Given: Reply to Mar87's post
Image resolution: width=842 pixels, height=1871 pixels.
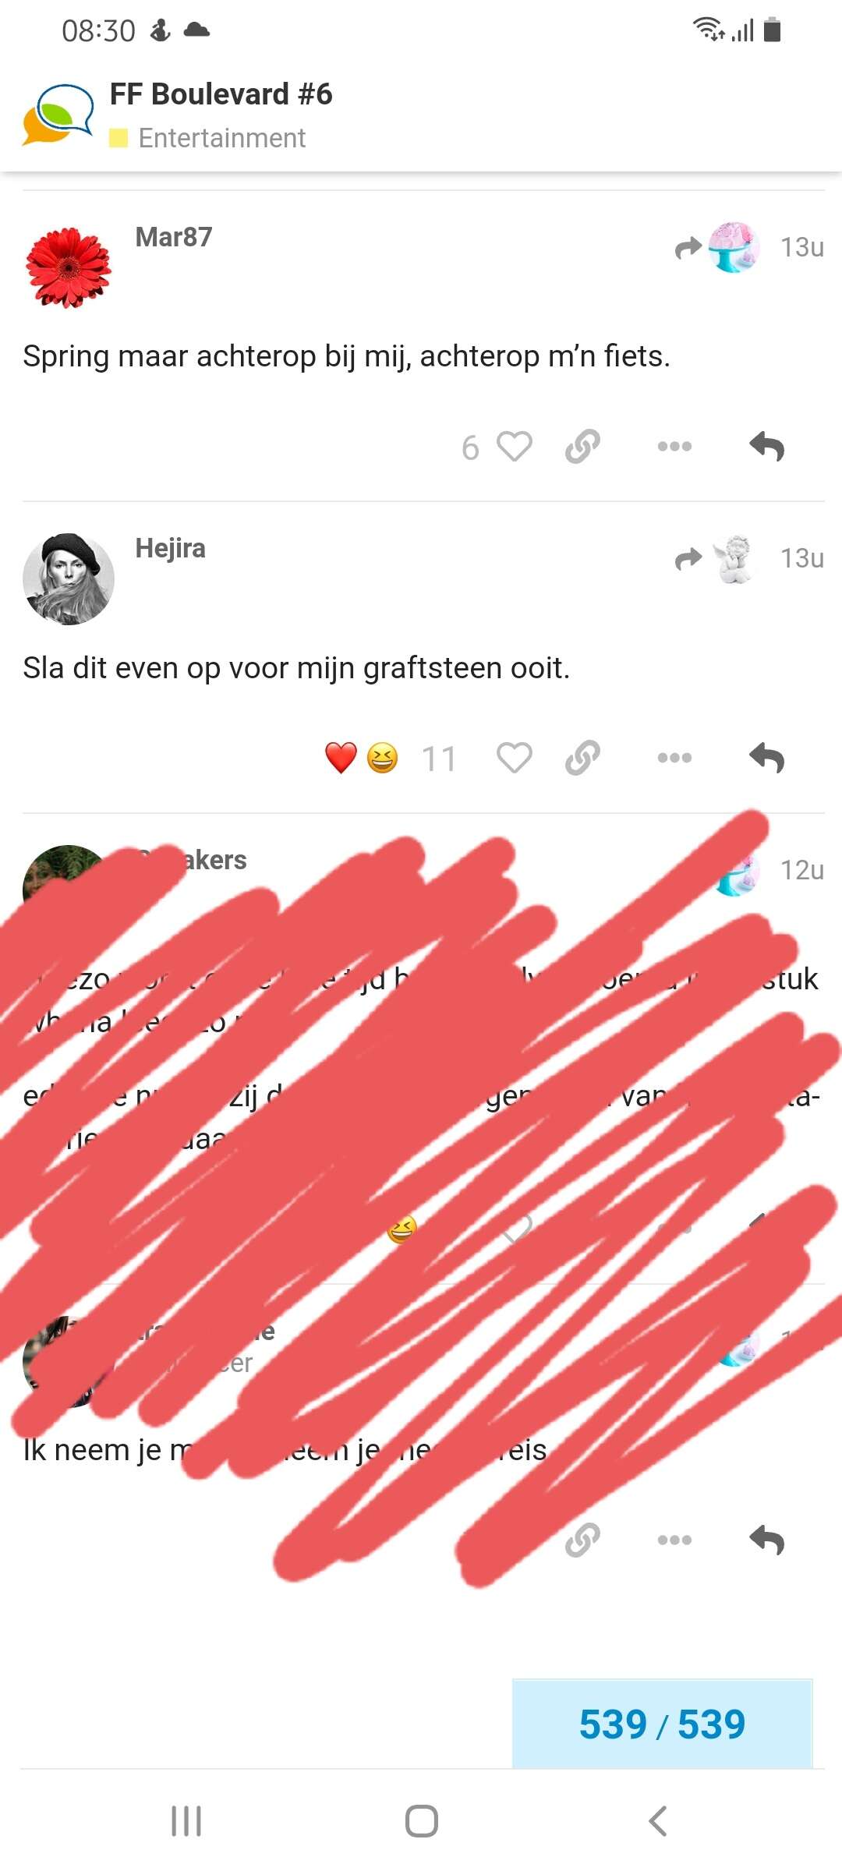Looking at the screenshot, I should pyautogui.click(x=766, y=447).
